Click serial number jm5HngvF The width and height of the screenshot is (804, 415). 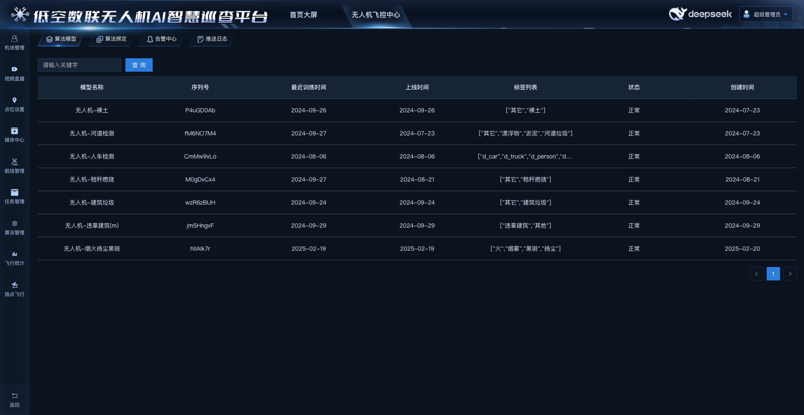(x=200, y=226)
